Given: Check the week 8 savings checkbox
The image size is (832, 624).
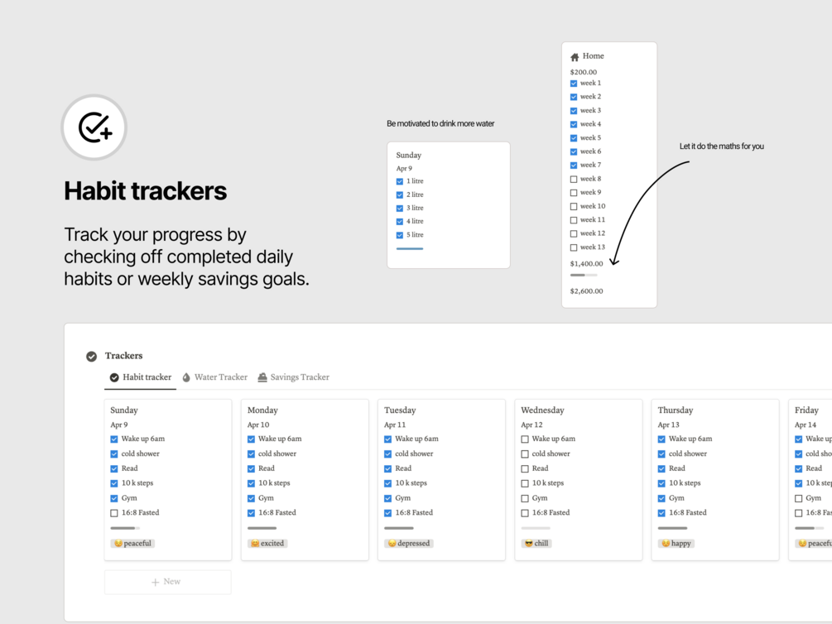Looking at the screenshot, I should tap(574, 179).
